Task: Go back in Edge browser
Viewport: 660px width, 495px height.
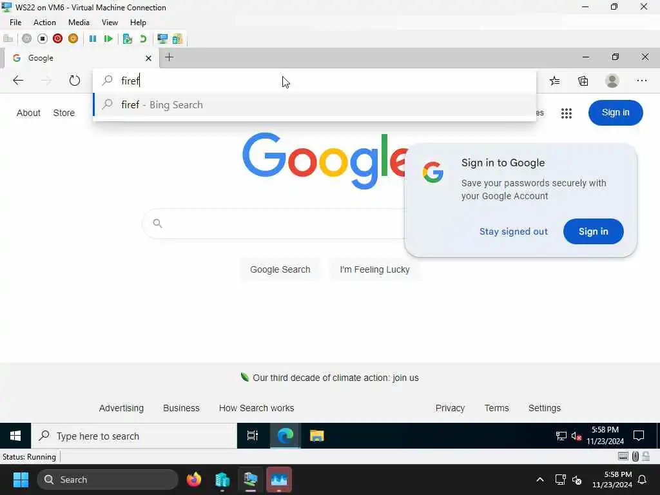Action: tap(17, 81)
